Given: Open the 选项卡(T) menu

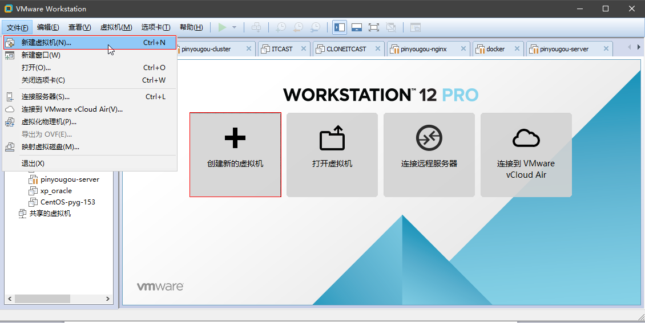Looking at the screenshot, I should tap(156, 27).
